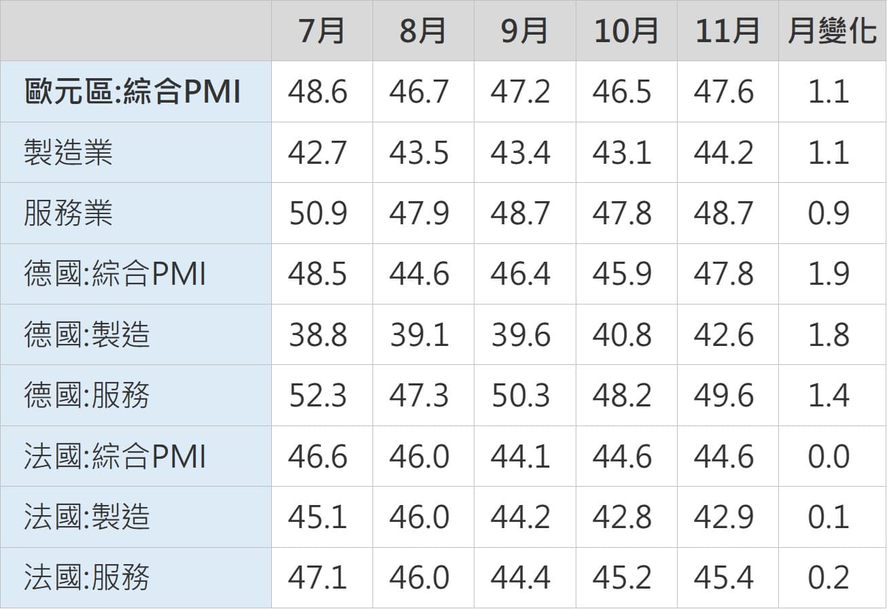
Task: Click the 10月 column header
Action: 626,31
